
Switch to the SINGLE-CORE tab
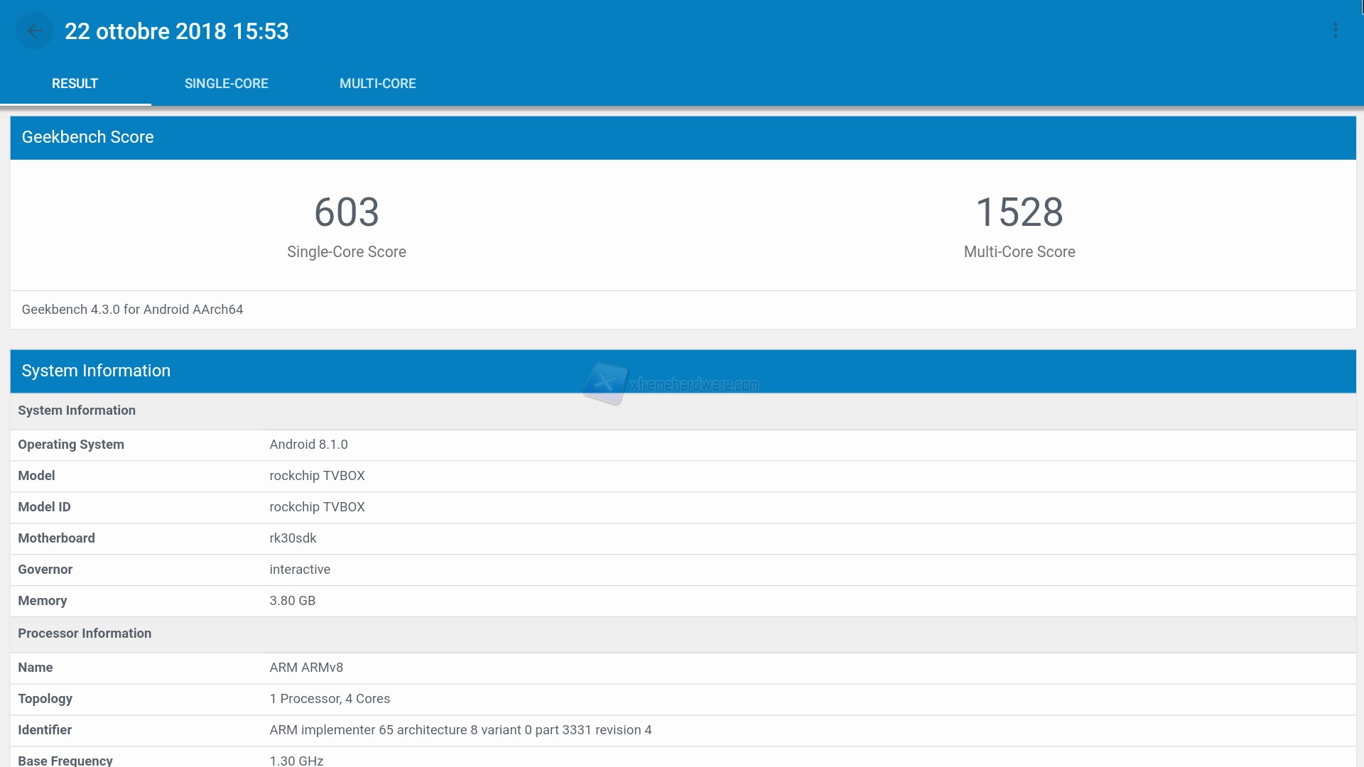pyautogui.click(x=226, y=84)
